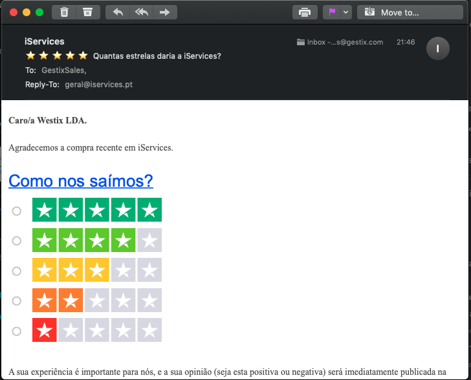Image resolution: width=471 pixels, height=380 pixels.
Task: Click the Reply arrow icon
Action: 118,12
